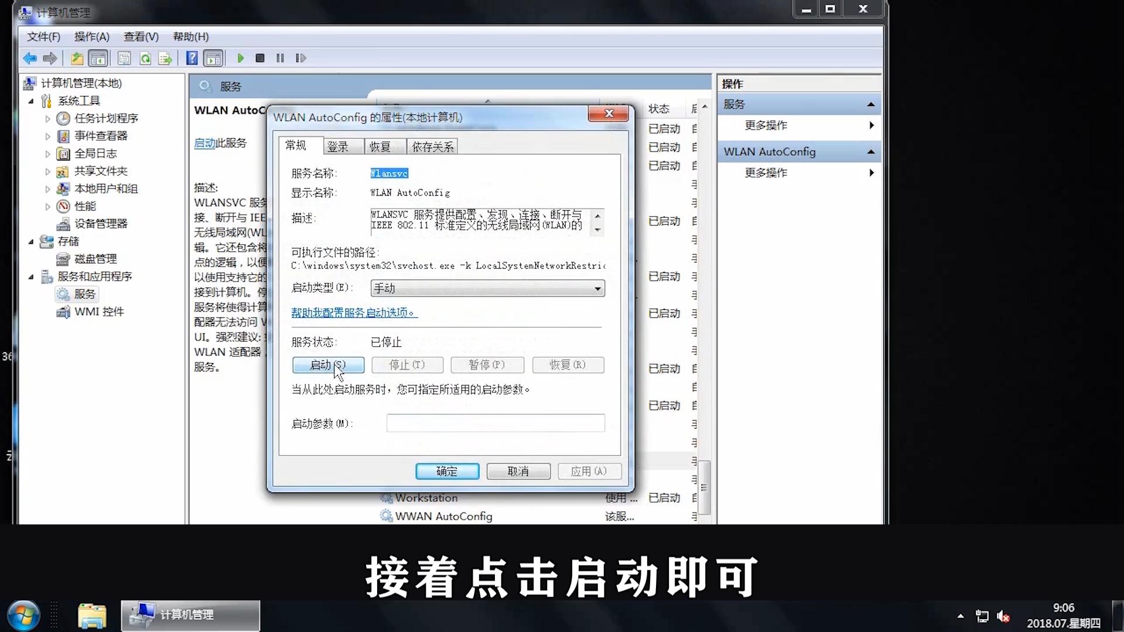Collapse the 服务 actions section

[x=871, y=104]
